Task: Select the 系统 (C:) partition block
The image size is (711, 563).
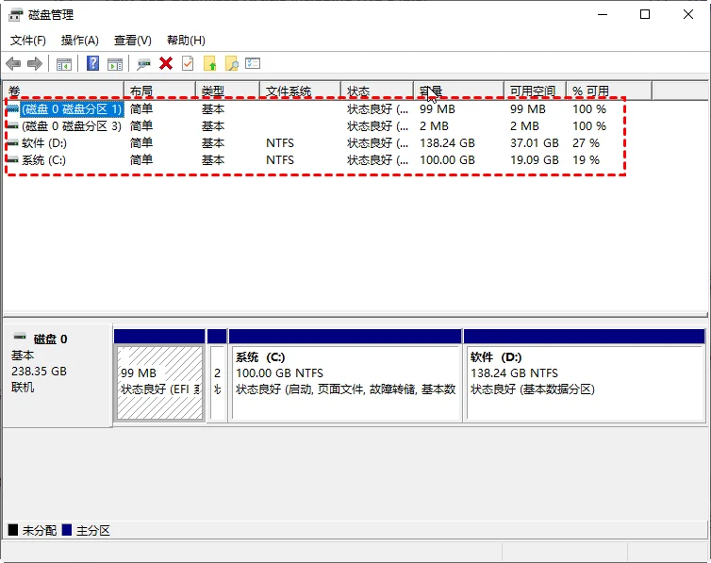Action: click(x=345, y=382)
